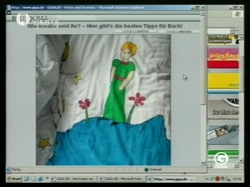Open the 'Du bist der' banner

223,109
